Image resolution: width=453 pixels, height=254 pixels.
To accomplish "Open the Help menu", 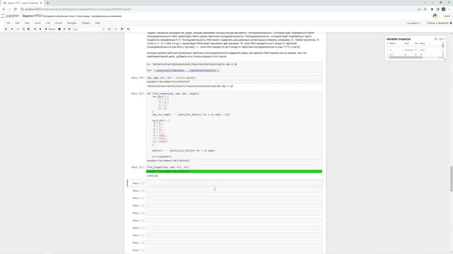I will 97,23.
